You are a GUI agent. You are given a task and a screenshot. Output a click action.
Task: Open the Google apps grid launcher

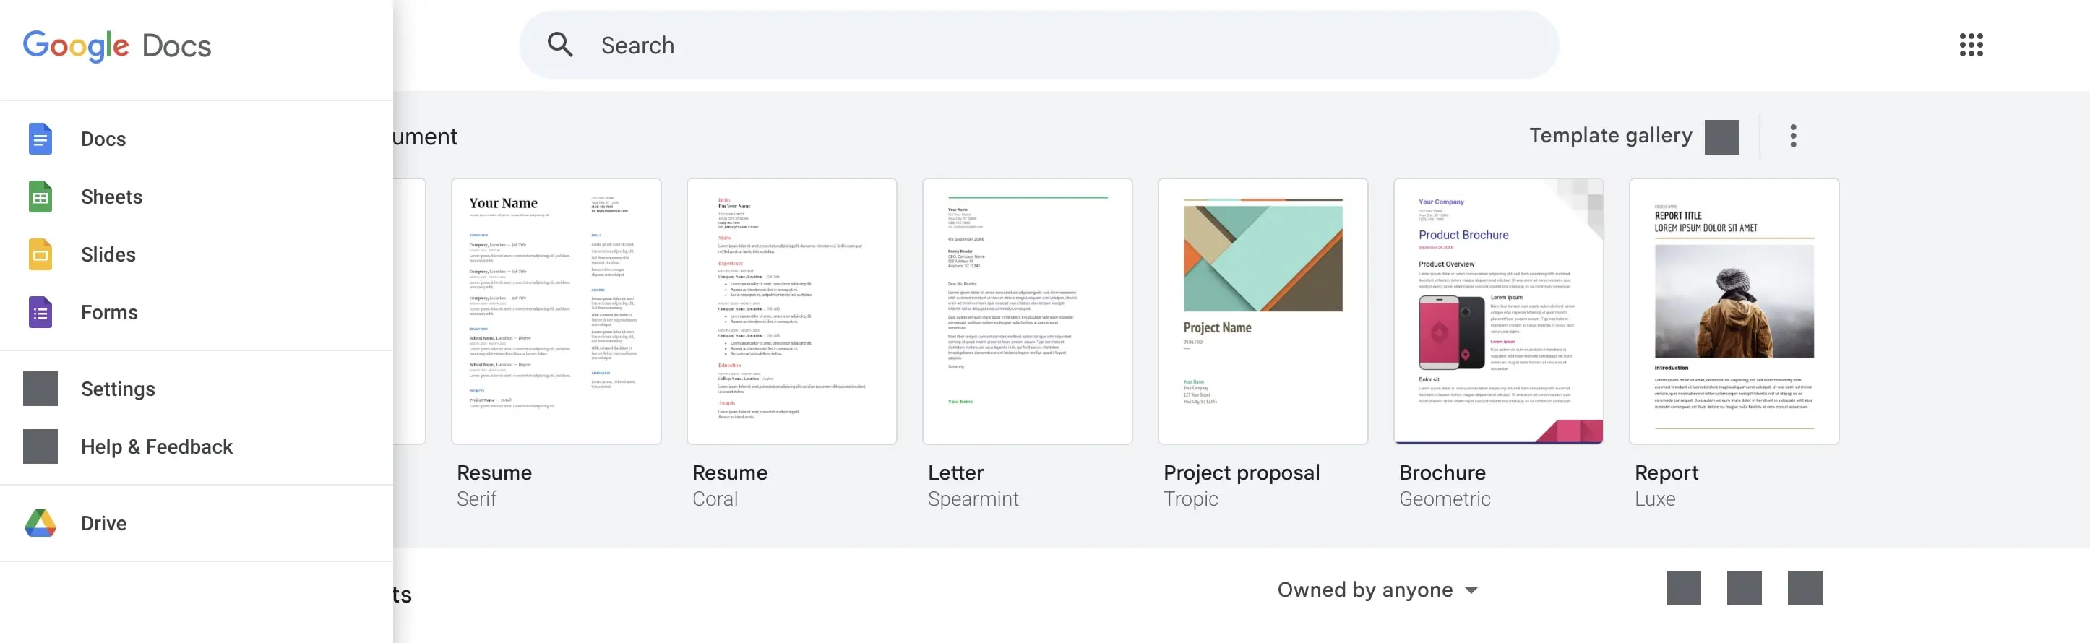pos(1971,45)
